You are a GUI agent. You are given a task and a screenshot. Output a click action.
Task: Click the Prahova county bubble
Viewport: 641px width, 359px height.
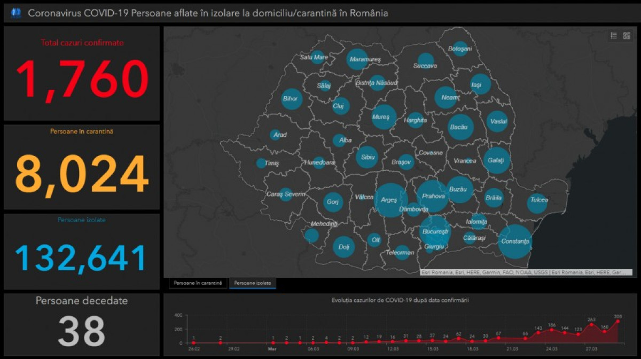point(432,196)
